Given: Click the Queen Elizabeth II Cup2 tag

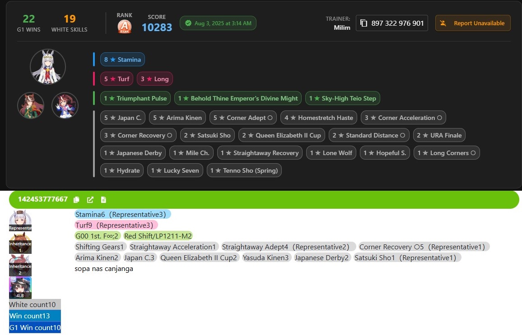Looking at the screenshot, I should pyautogui.click(x=200, y=257).
